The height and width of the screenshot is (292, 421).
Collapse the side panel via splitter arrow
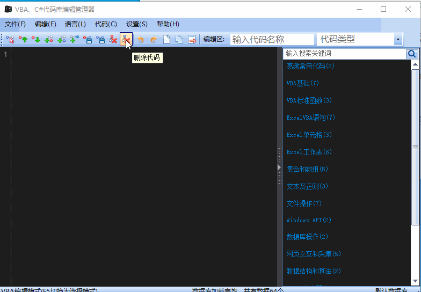click(279, 167)
